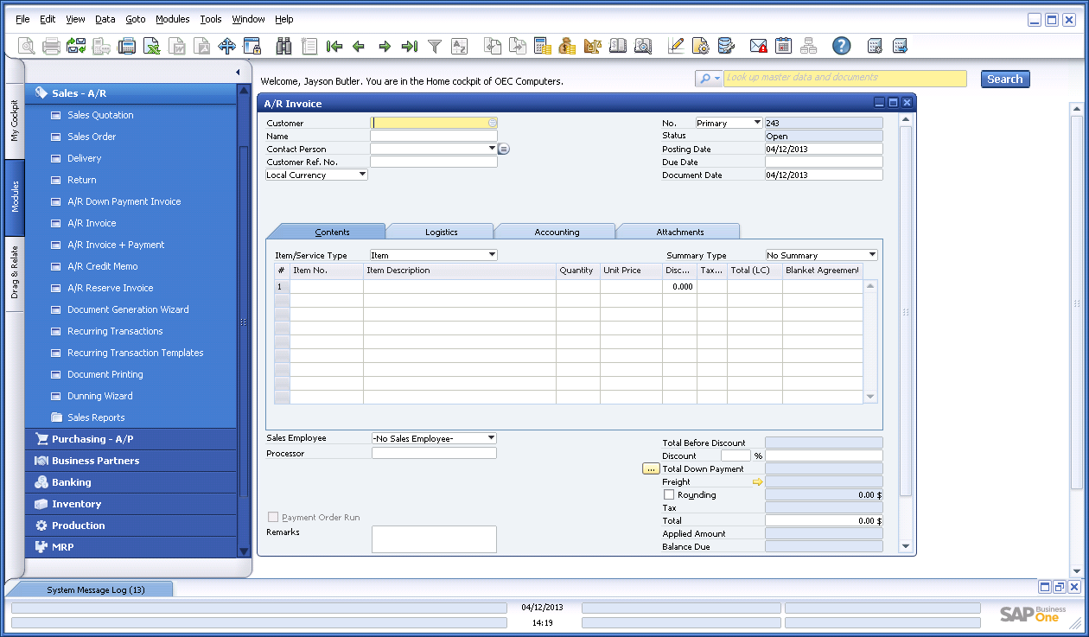Collapse the sidebar with the arrow control
Screen dimensions: 1089x637
tap(237, 73)
